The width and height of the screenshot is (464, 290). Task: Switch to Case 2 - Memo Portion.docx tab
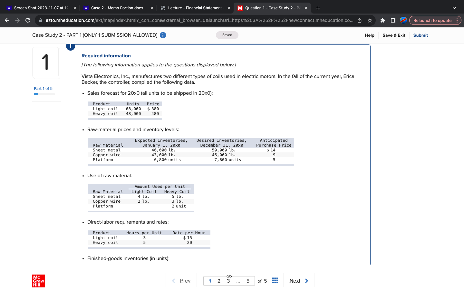point(117,8)
